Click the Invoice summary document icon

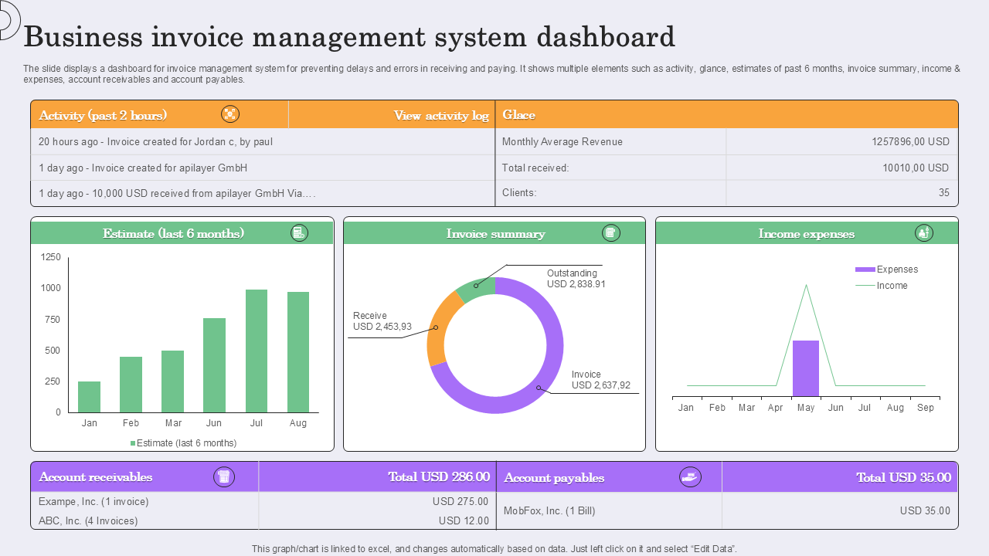point(611,233)
